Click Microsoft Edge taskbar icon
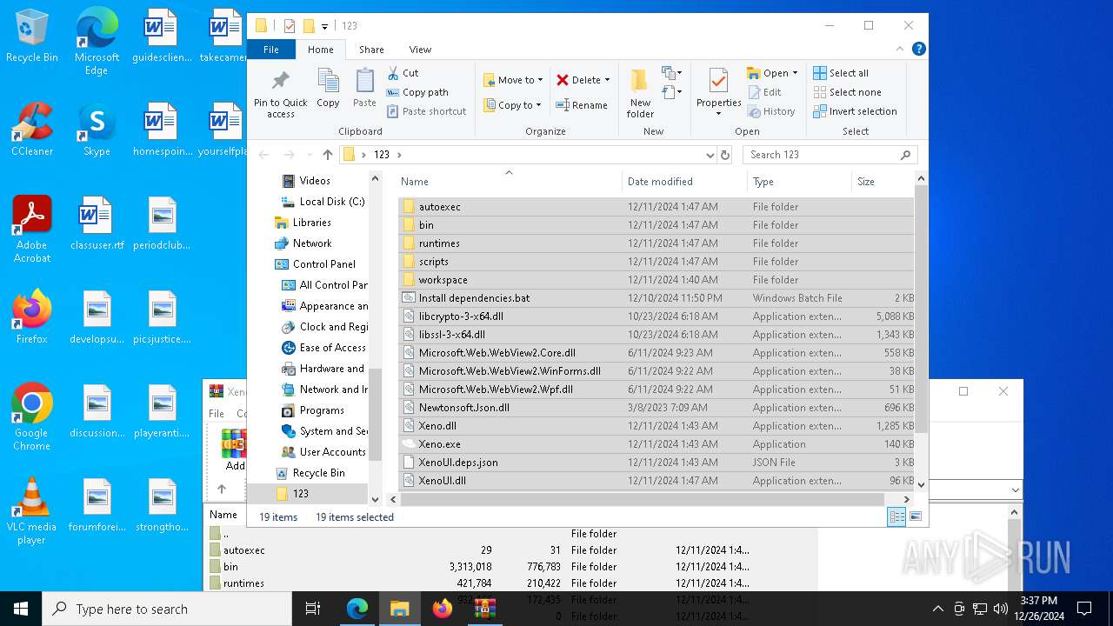 tap(357, 609)
